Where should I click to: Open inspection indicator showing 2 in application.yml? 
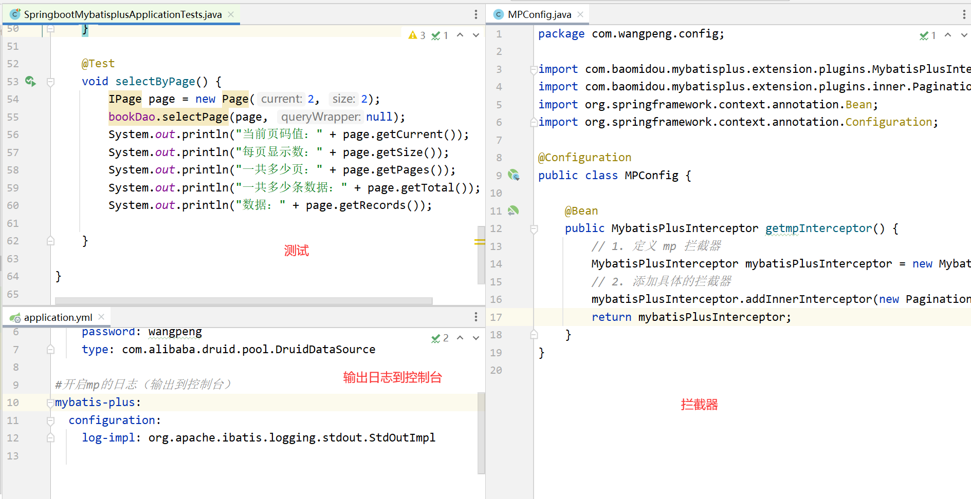[x=440, y=338]
